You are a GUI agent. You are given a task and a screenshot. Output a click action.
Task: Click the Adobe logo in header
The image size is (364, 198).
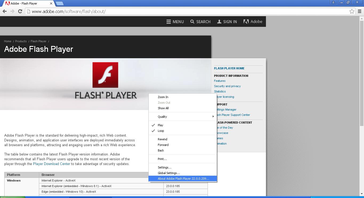(253, 22)
